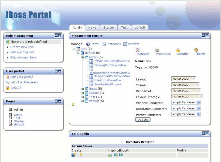
Task: Switch to the Starter tab
Action: [109, 27]
